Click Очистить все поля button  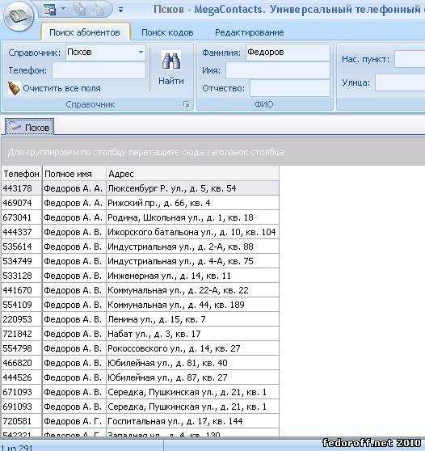(55, 88)
